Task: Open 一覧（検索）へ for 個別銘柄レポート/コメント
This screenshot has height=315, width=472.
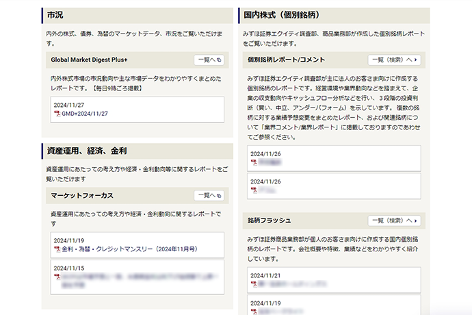Action: (394, 60)
